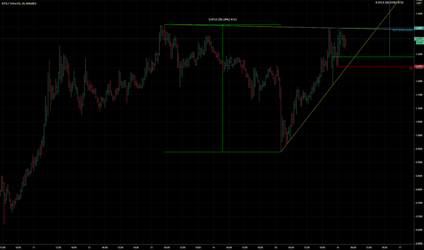
Task: Select the 0.4712 (36.51%) measurement label
Action: 389,2
